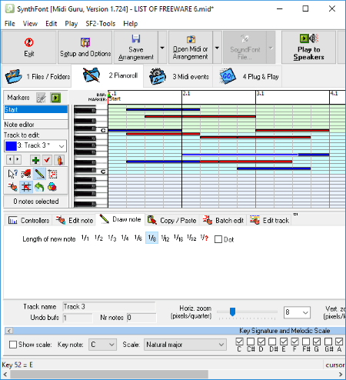Screen dimensions: 346x380
Task: Switch to the 3 Midi events tab
Action: 178,76
